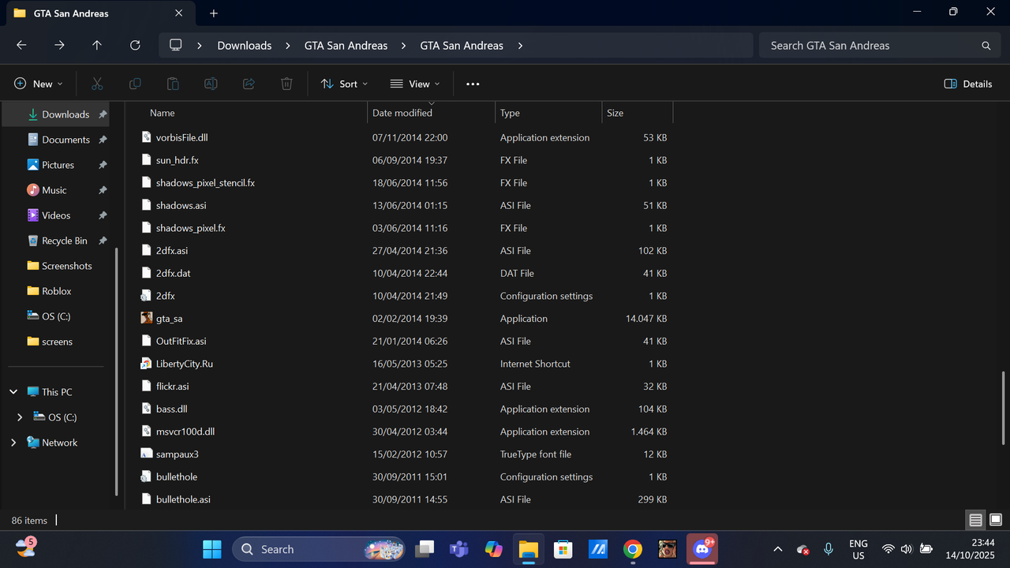Click the search magnifier icon
Screen dimensions: 1010x568
(x=986, y=46)
